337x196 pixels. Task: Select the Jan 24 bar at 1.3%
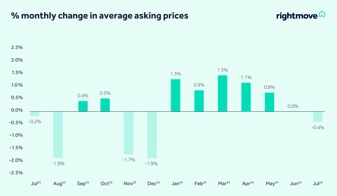coord(175,95)
